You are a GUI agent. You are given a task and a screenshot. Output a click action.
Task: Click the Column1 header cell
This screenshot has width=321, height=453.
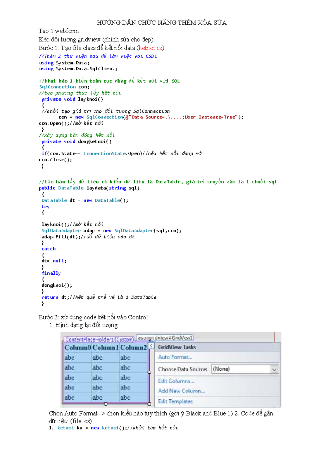[x=105, y=348]
